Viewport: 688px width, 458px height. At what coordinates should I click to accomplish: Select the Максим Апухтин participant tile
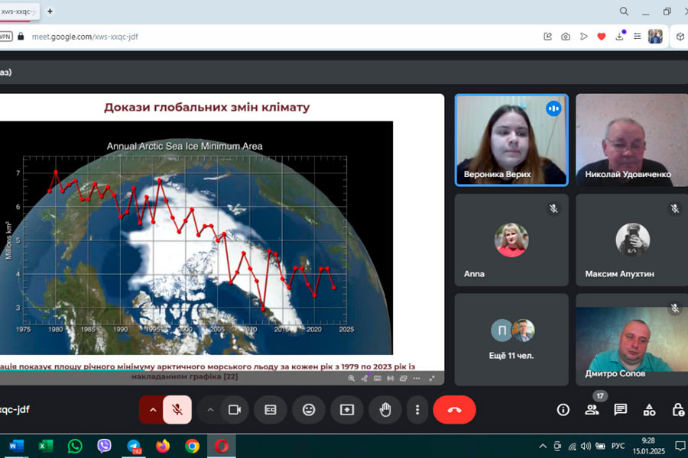tap(632, 240)
